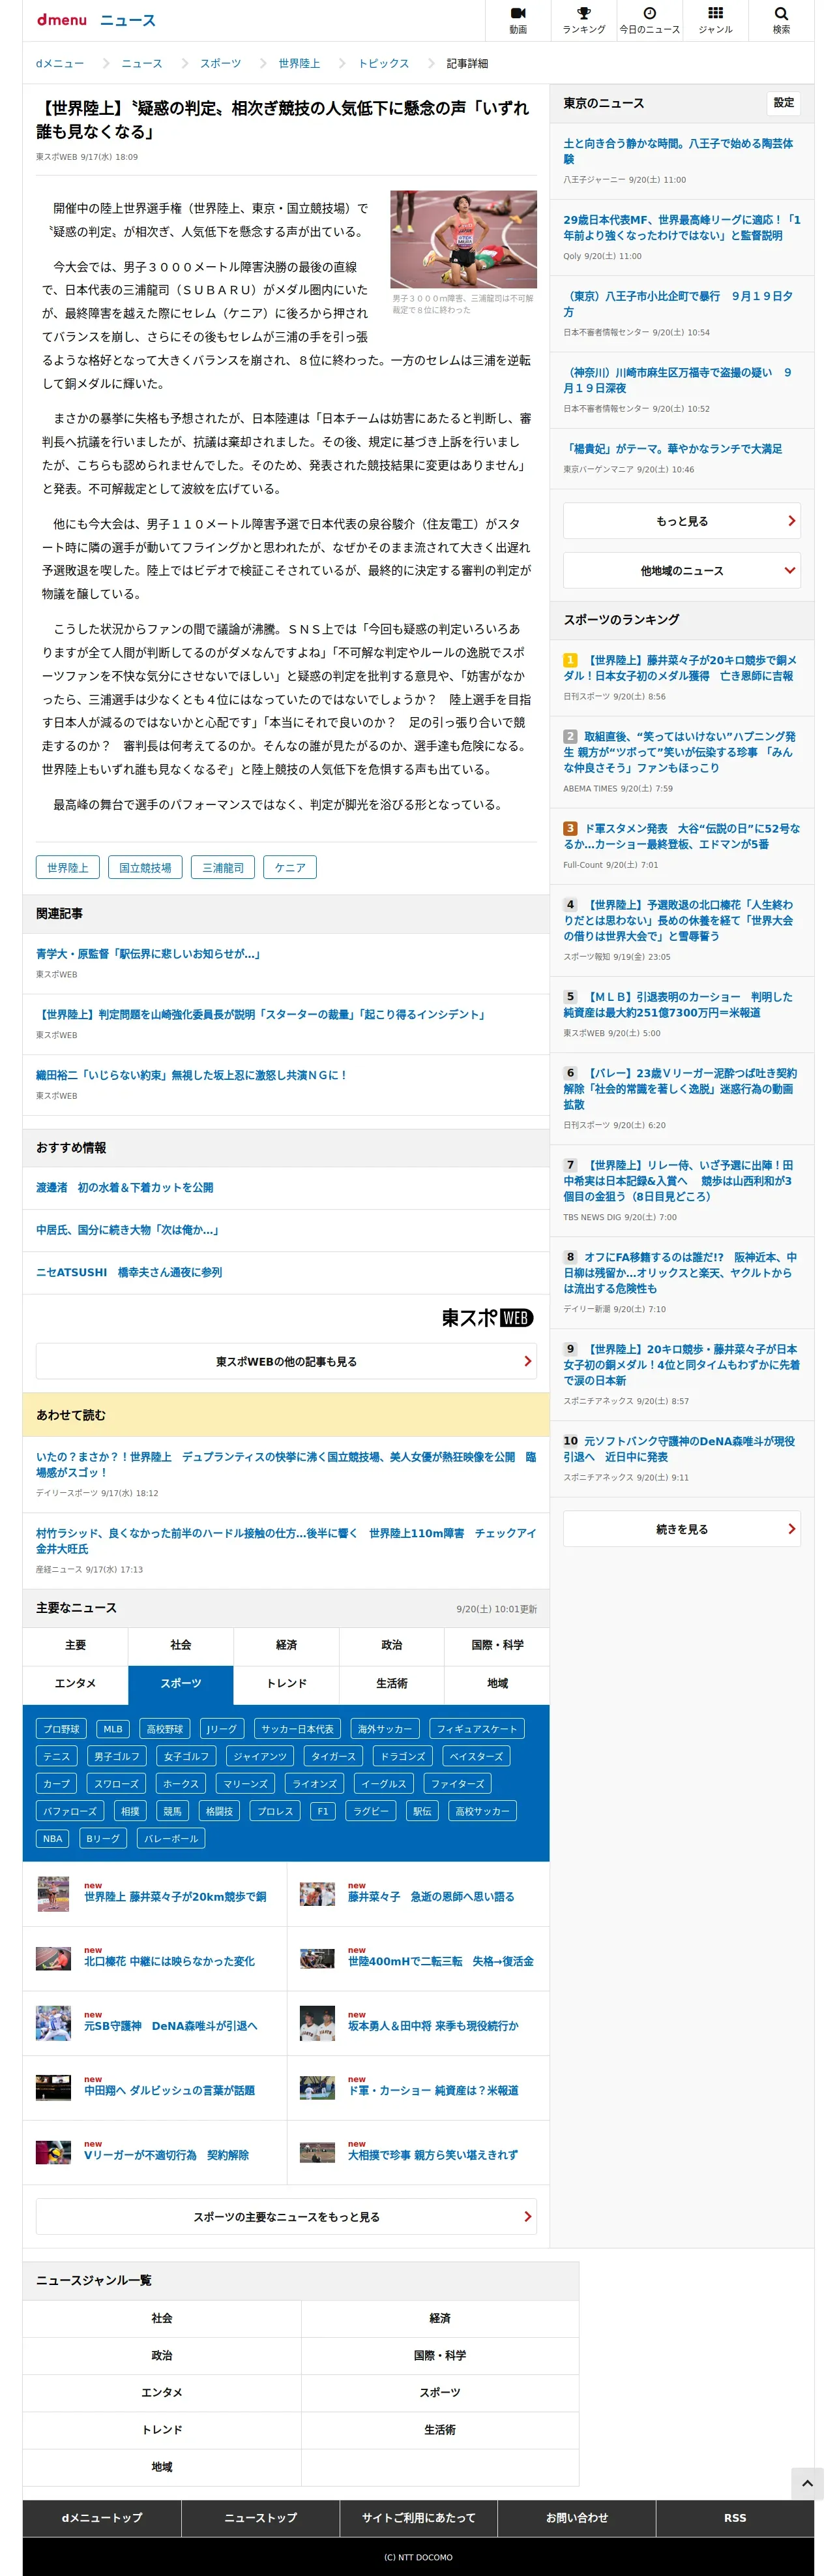
Task: Click the ニュース title beside dmenu logo
Action: [128, 20]
